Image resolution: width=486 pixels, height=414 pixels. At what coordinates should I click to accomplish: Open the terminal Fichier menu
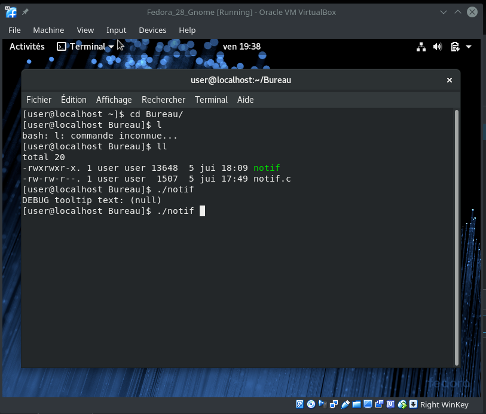[39, 100]
